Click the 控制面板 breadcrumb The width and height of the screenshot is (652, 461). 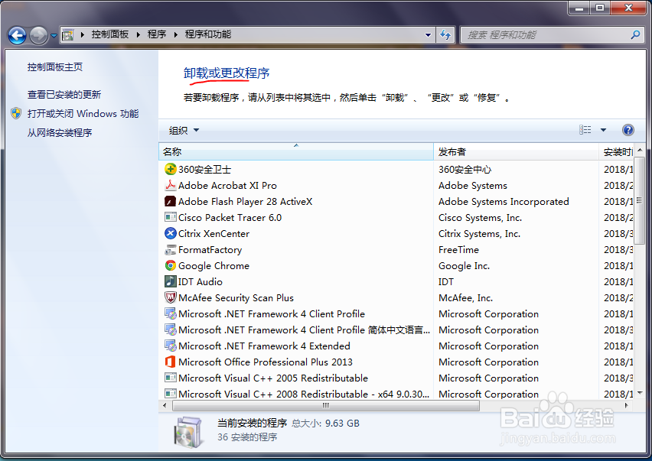[110, 34]
